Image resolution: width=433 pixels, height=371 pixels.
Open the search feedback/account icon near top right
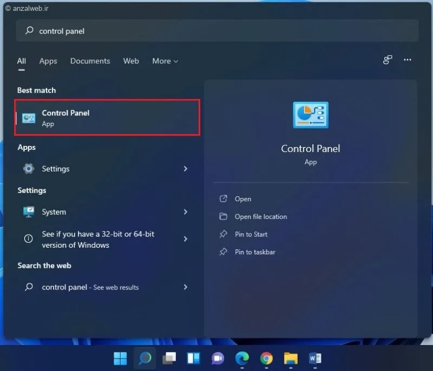click(388, 59)
